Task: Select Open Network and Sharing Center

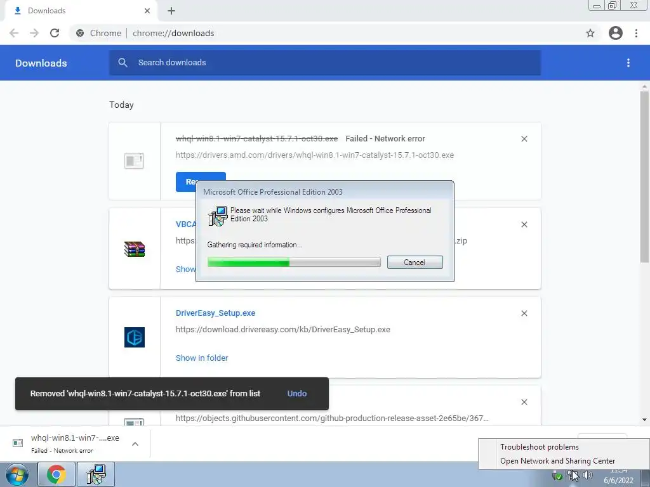Action: click(557, 461)
